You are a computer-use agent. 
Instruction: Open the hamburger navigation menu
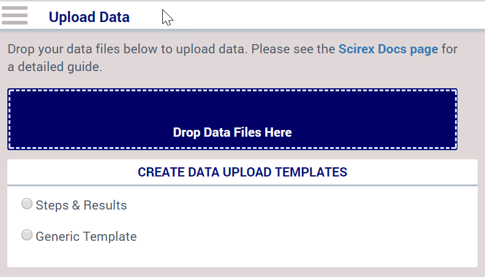point(15,15)
